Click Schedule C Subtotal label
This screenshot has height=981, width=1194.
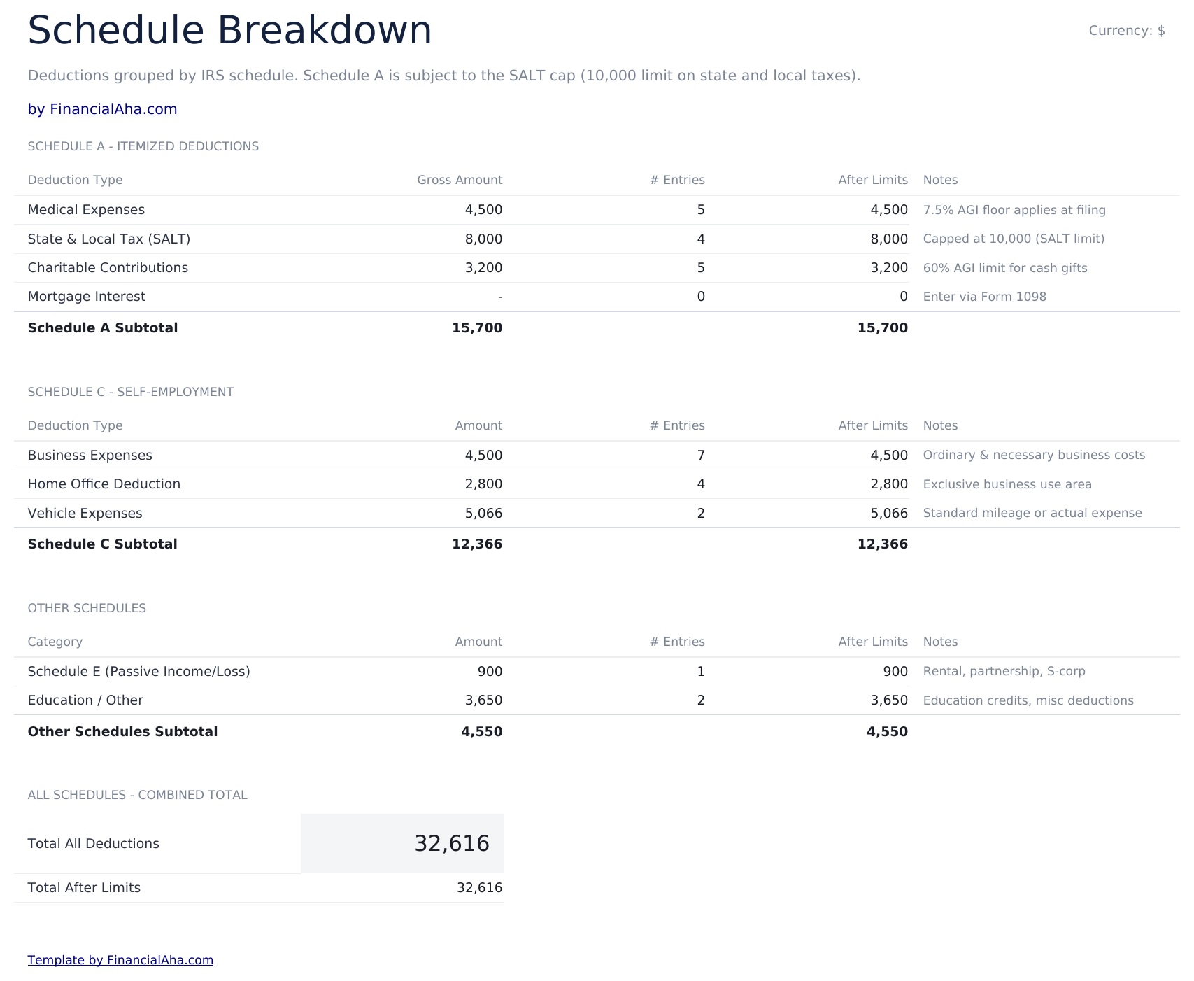(x=103, y=544)
